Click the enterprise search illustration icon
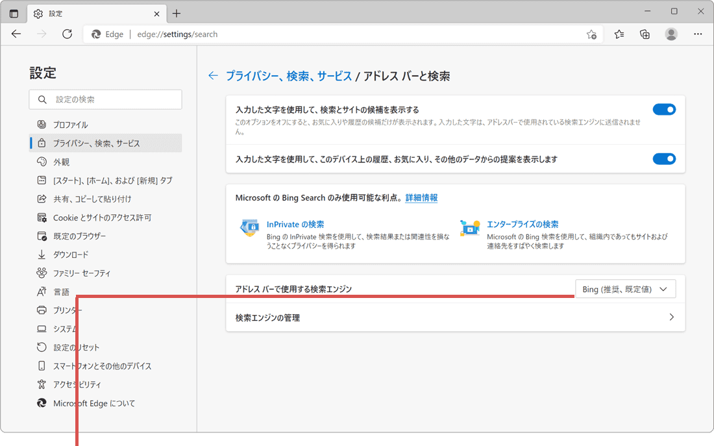The image size is (714, 446). tap(470, 227)
